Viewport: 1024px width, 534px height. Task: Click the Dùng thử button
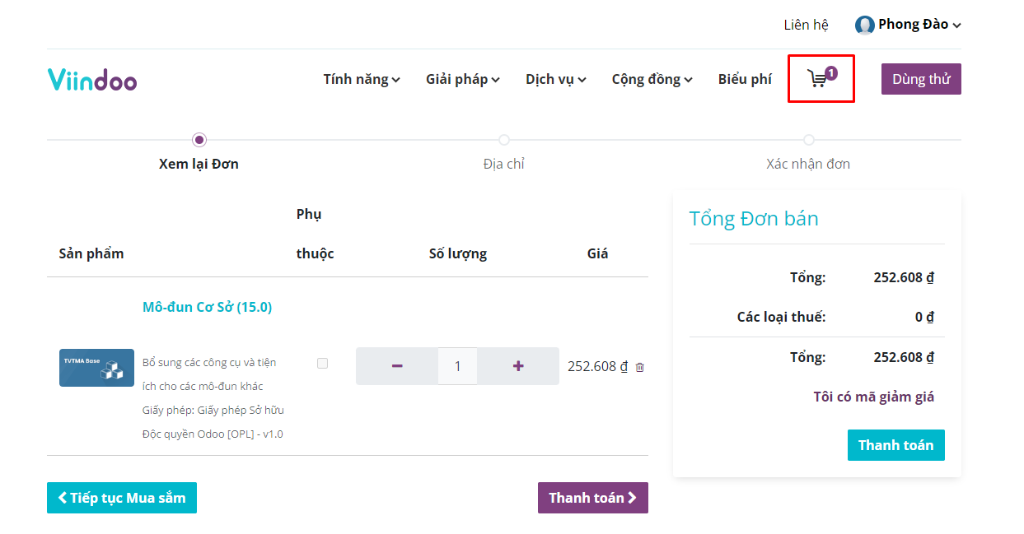tap(921, 79)
